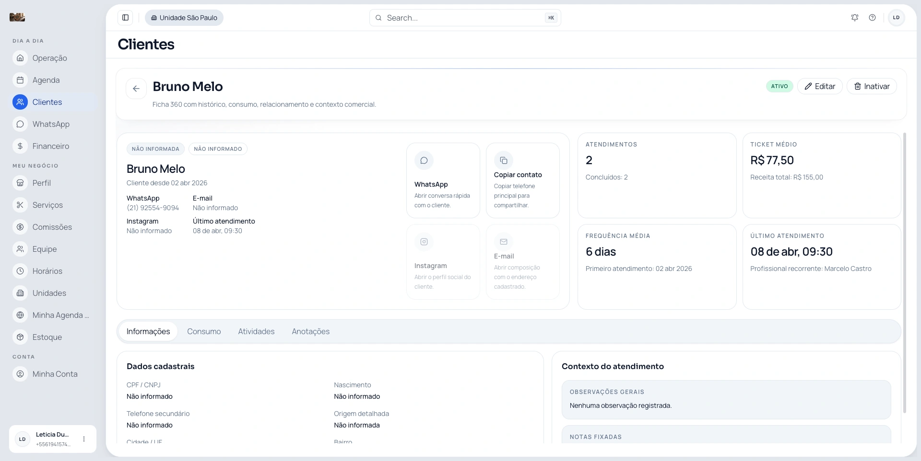Image resolution: width=921 pixels, height=461 pixels.
Task: Switch to the Atividades tab
Action: point(256,331)
